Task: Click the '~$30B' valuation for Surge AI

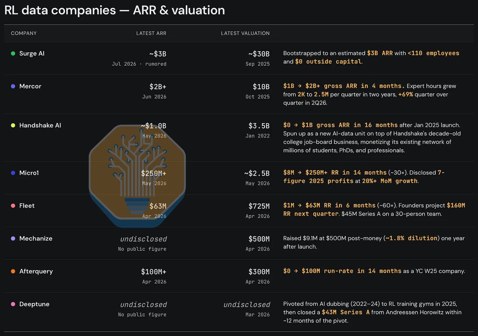Action: coord(259,54)
